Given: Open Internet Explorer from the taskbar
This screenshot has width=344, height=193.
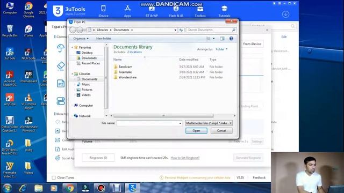Looking at the screenshot, I should pyautogui.click(x=23, y=188).
